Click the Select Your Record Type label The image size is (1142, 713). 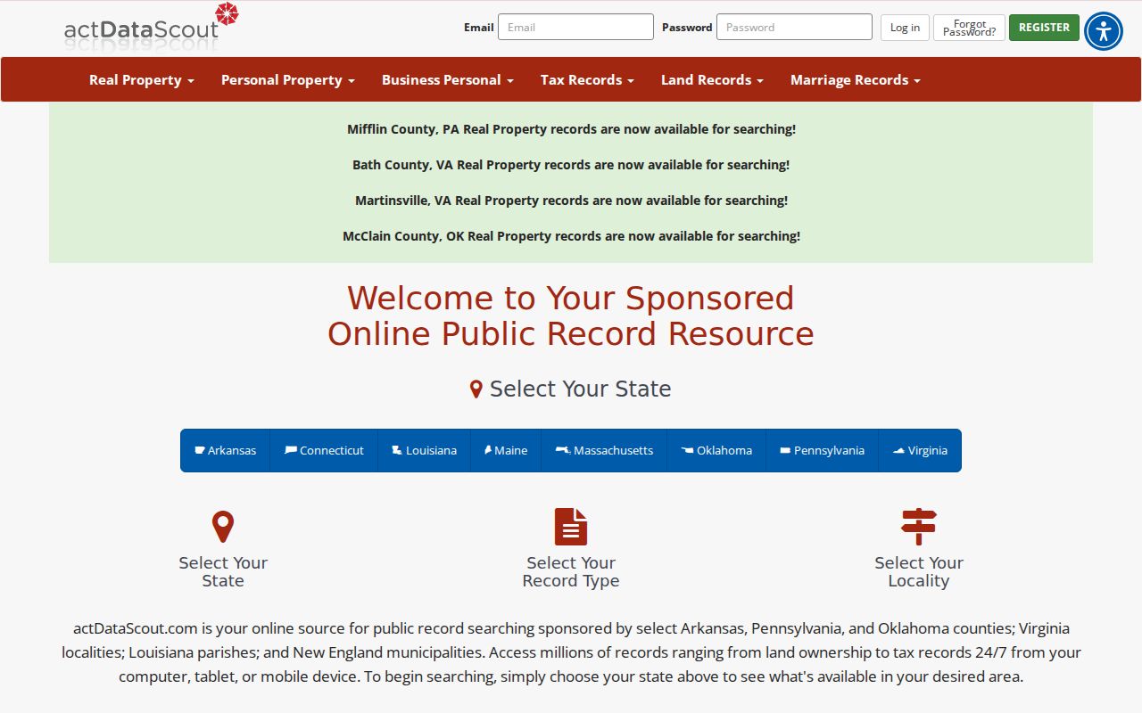571,571
